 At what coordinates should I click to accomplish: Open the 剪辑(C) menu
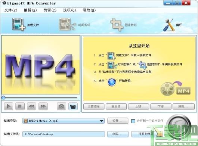(50, 10)
